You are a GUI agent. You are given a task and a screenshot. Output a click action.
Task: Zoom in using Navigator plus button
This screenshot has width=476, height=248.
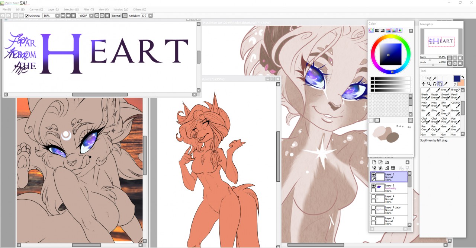(455, 58)
